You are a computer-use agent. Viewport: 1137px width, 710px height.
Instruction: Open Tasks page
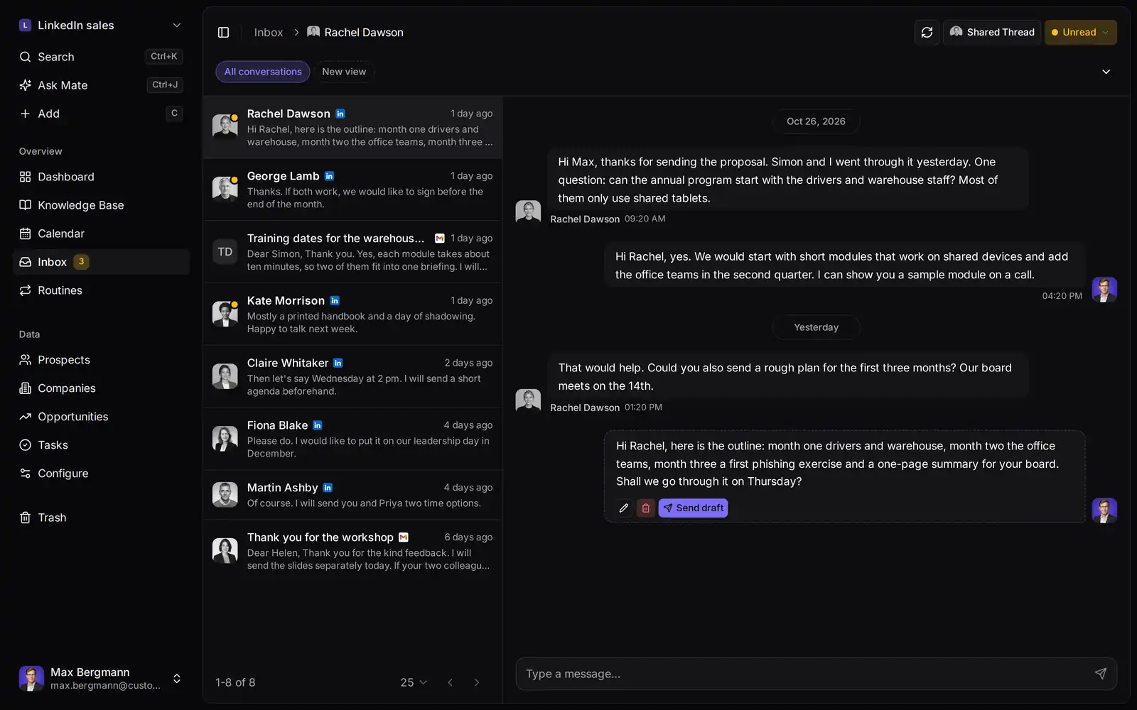point(101,445)
